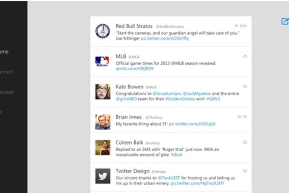The image size is (289, 193).
Task: Click "My favorite thing about SF:" text
Action: click(x=142, y=124)
